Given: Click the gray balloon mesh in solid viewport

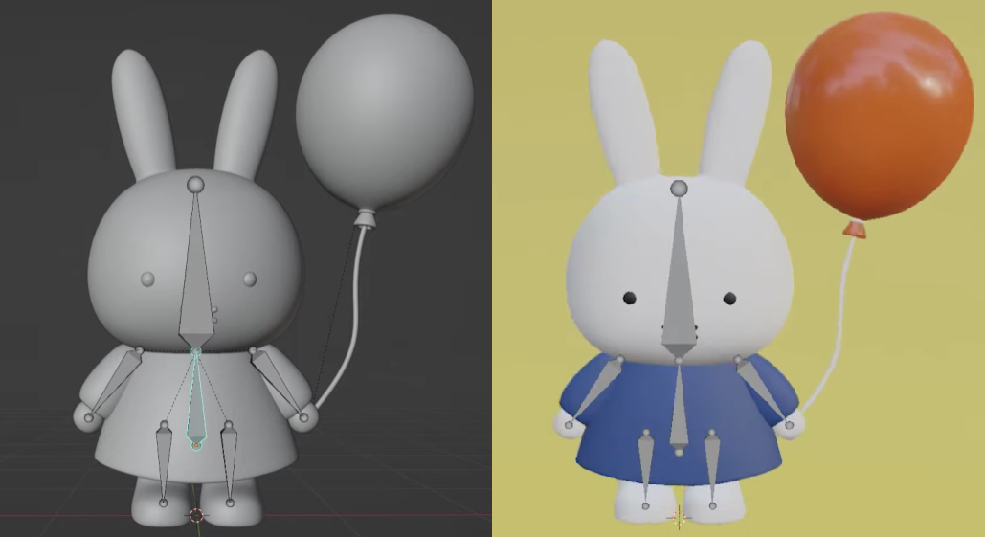Looking at the screenshot, I should pos(385,110).
